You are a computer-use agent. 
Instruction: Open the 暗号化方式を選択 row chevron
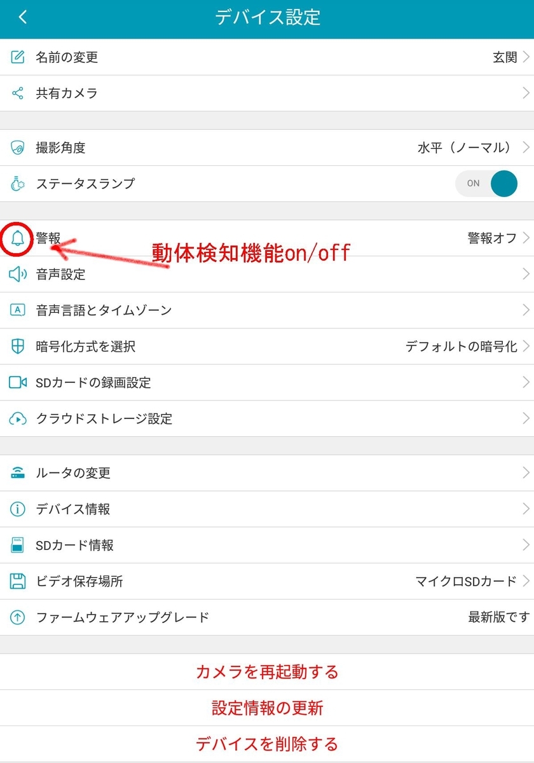tap(526, 347)
